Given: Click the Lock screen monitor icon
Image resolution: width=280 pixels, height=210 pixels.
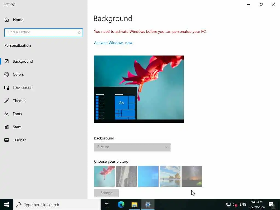Looking at the screenshot, I should pos(7,87).
